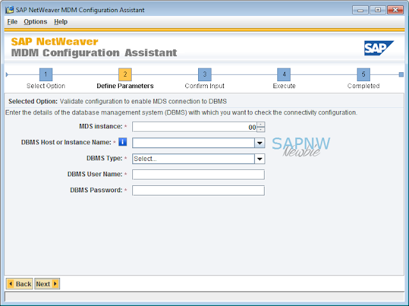409x306 pixels.
Task: Decrease MDS instance with the down spinner arrow
Action: pyautogui.click(x=261, y=130)
